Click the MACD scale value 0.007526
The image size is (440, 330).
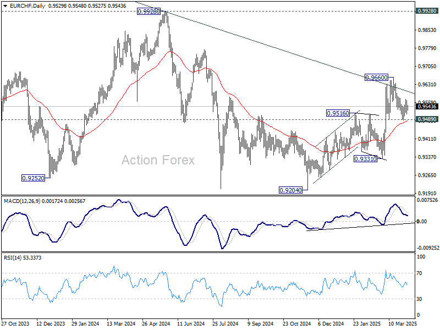(x=427, y=200)
